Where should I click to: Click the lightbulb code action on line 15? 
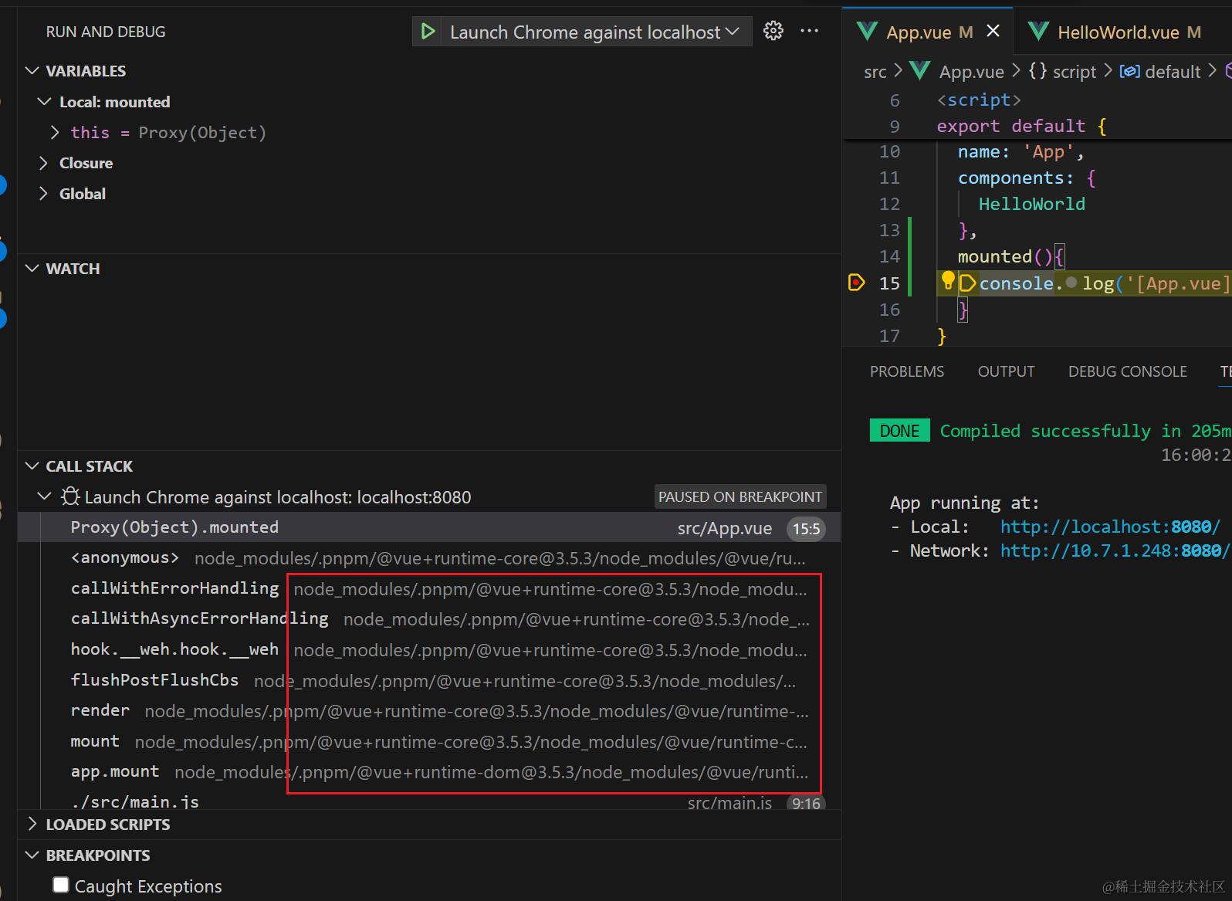tap(948, 279)
